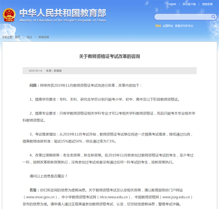This screenshot has width=219, height=209.
Task: Click the 来源：教育部 source label
Action: click(x=54, y=71)
